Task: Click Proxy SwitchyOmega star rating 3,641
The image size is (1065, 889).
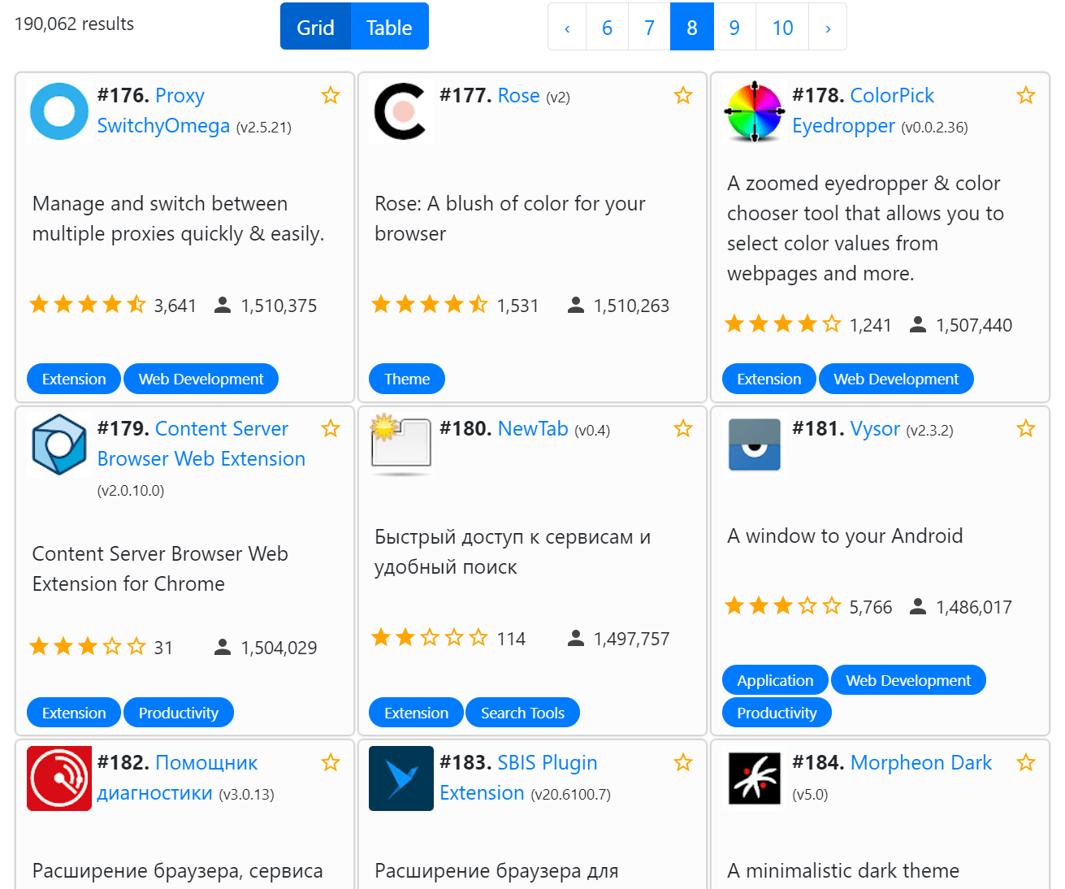Action: 113,306
